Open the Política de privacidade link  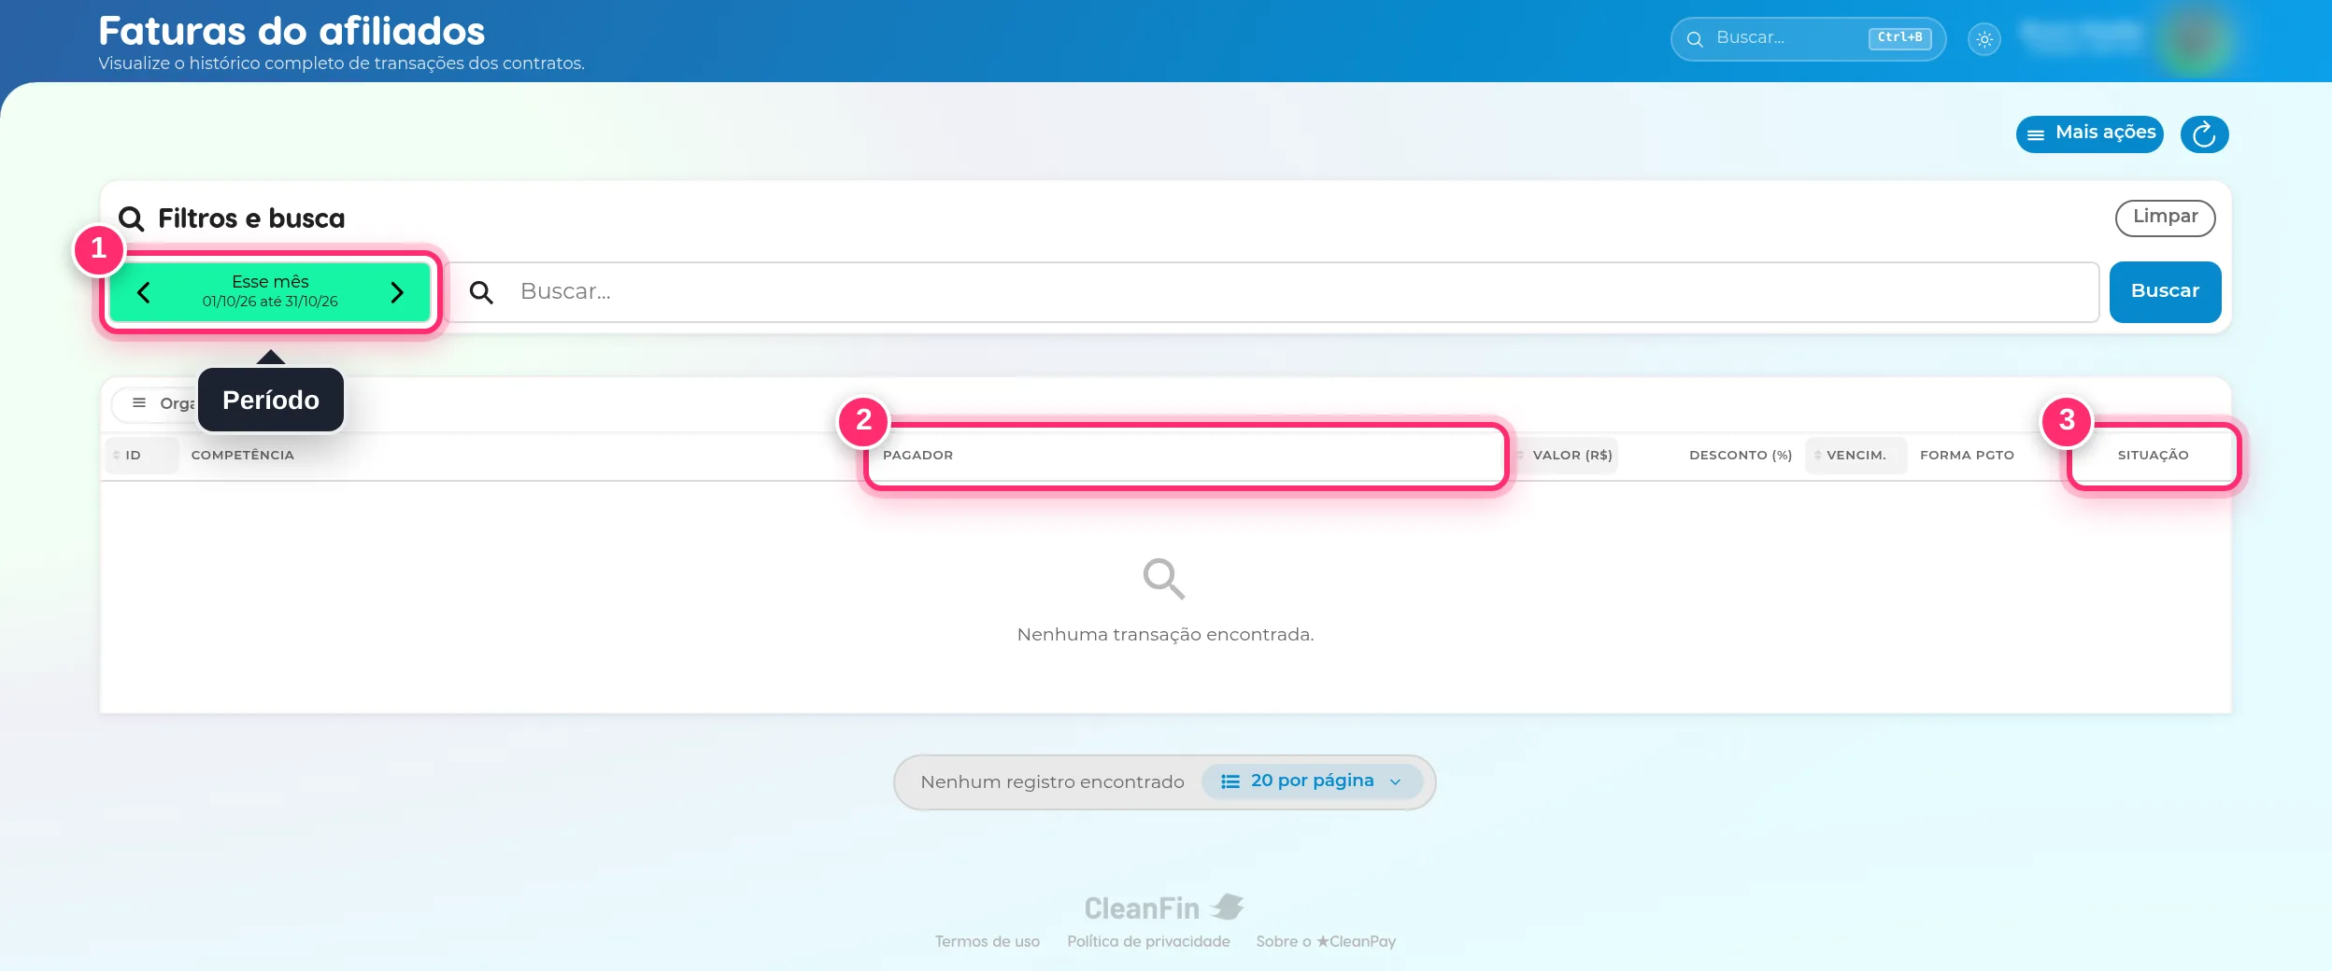[1148, 941]
